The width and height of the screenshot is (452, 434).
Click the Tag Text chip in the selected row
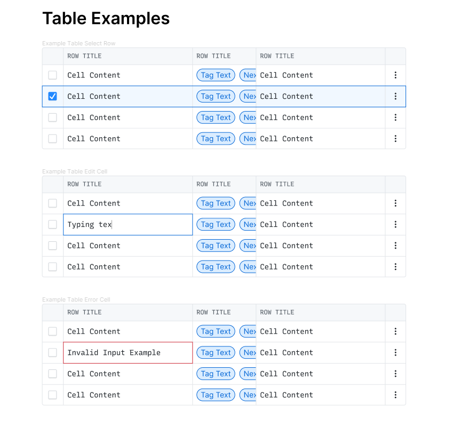(216, 96)
